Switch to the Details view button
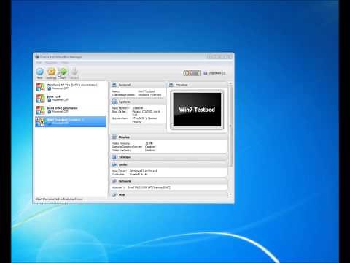This screenshot has height=263, width=350. [192, 73]
